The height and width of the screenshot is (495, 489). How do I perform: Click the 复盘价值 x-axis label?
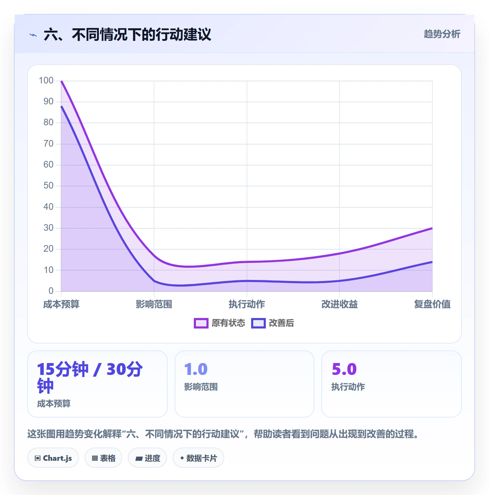[x=432, y=304]
